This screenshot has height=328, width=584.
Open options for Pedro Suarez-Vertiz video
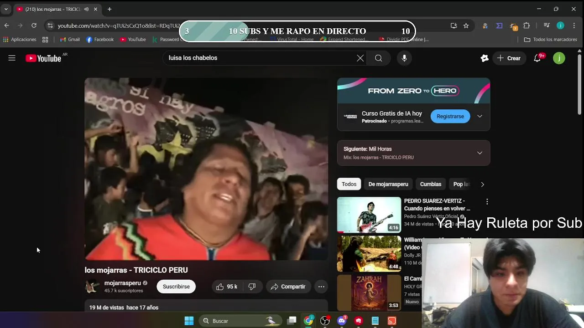487,201
